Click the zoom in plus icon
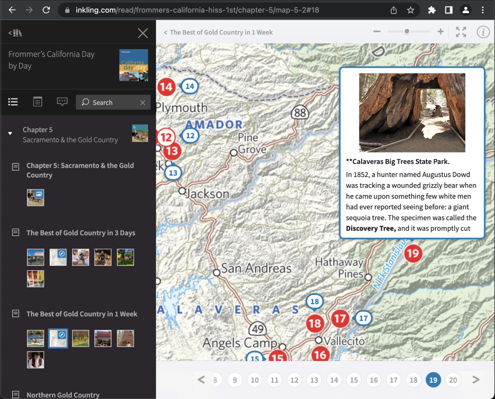 click(440, 32)
